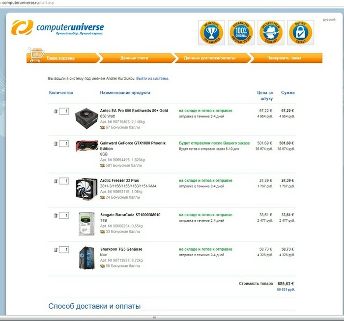Click the Выйти из системы link
The image size is (344, 321).
(152, 78)
